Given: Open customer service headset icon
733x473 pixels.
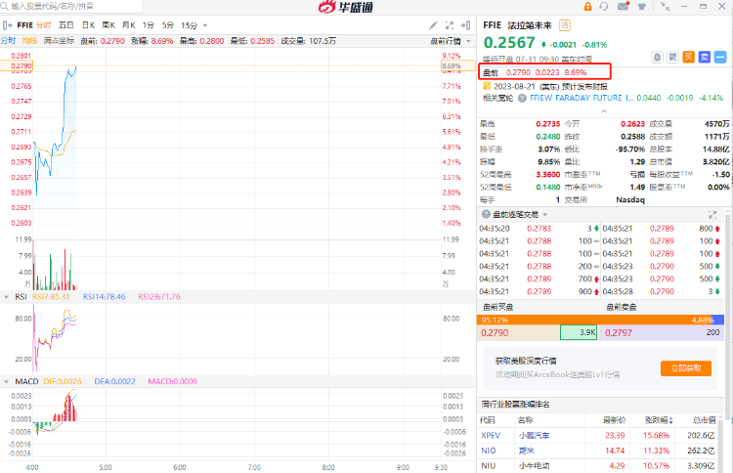Looking at the screenshot, I should 604,7.
